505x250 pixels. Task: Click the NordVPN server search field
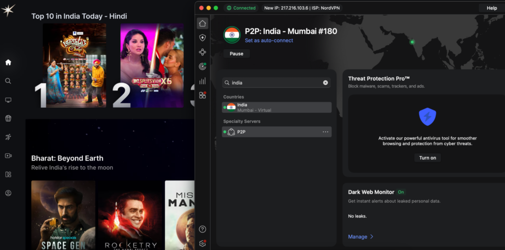(276, 83)
